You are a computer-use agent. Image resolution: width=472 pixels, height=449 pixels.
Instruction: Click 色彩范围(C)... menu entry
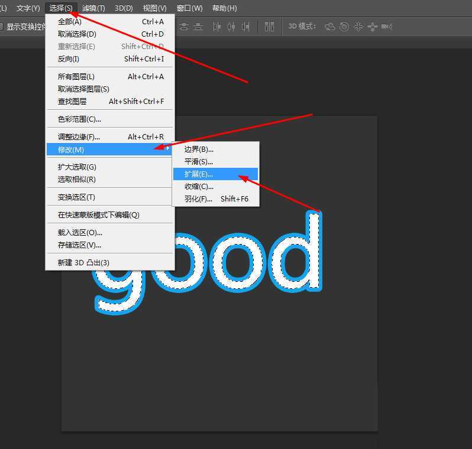pos(79,119)
